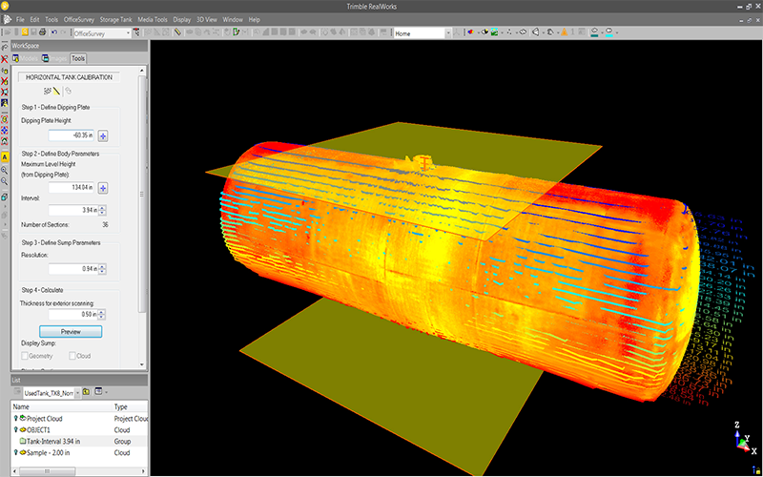Click the Interval value input field
Screen dimensions: 763x477
(x=73, y=210)
